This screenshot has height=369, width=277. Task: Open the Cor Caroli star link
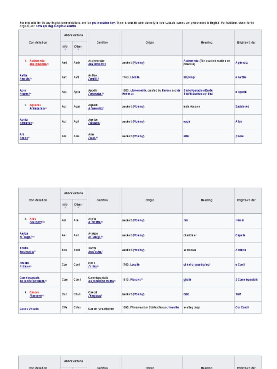pyautogui.click(x=242, y=307)
